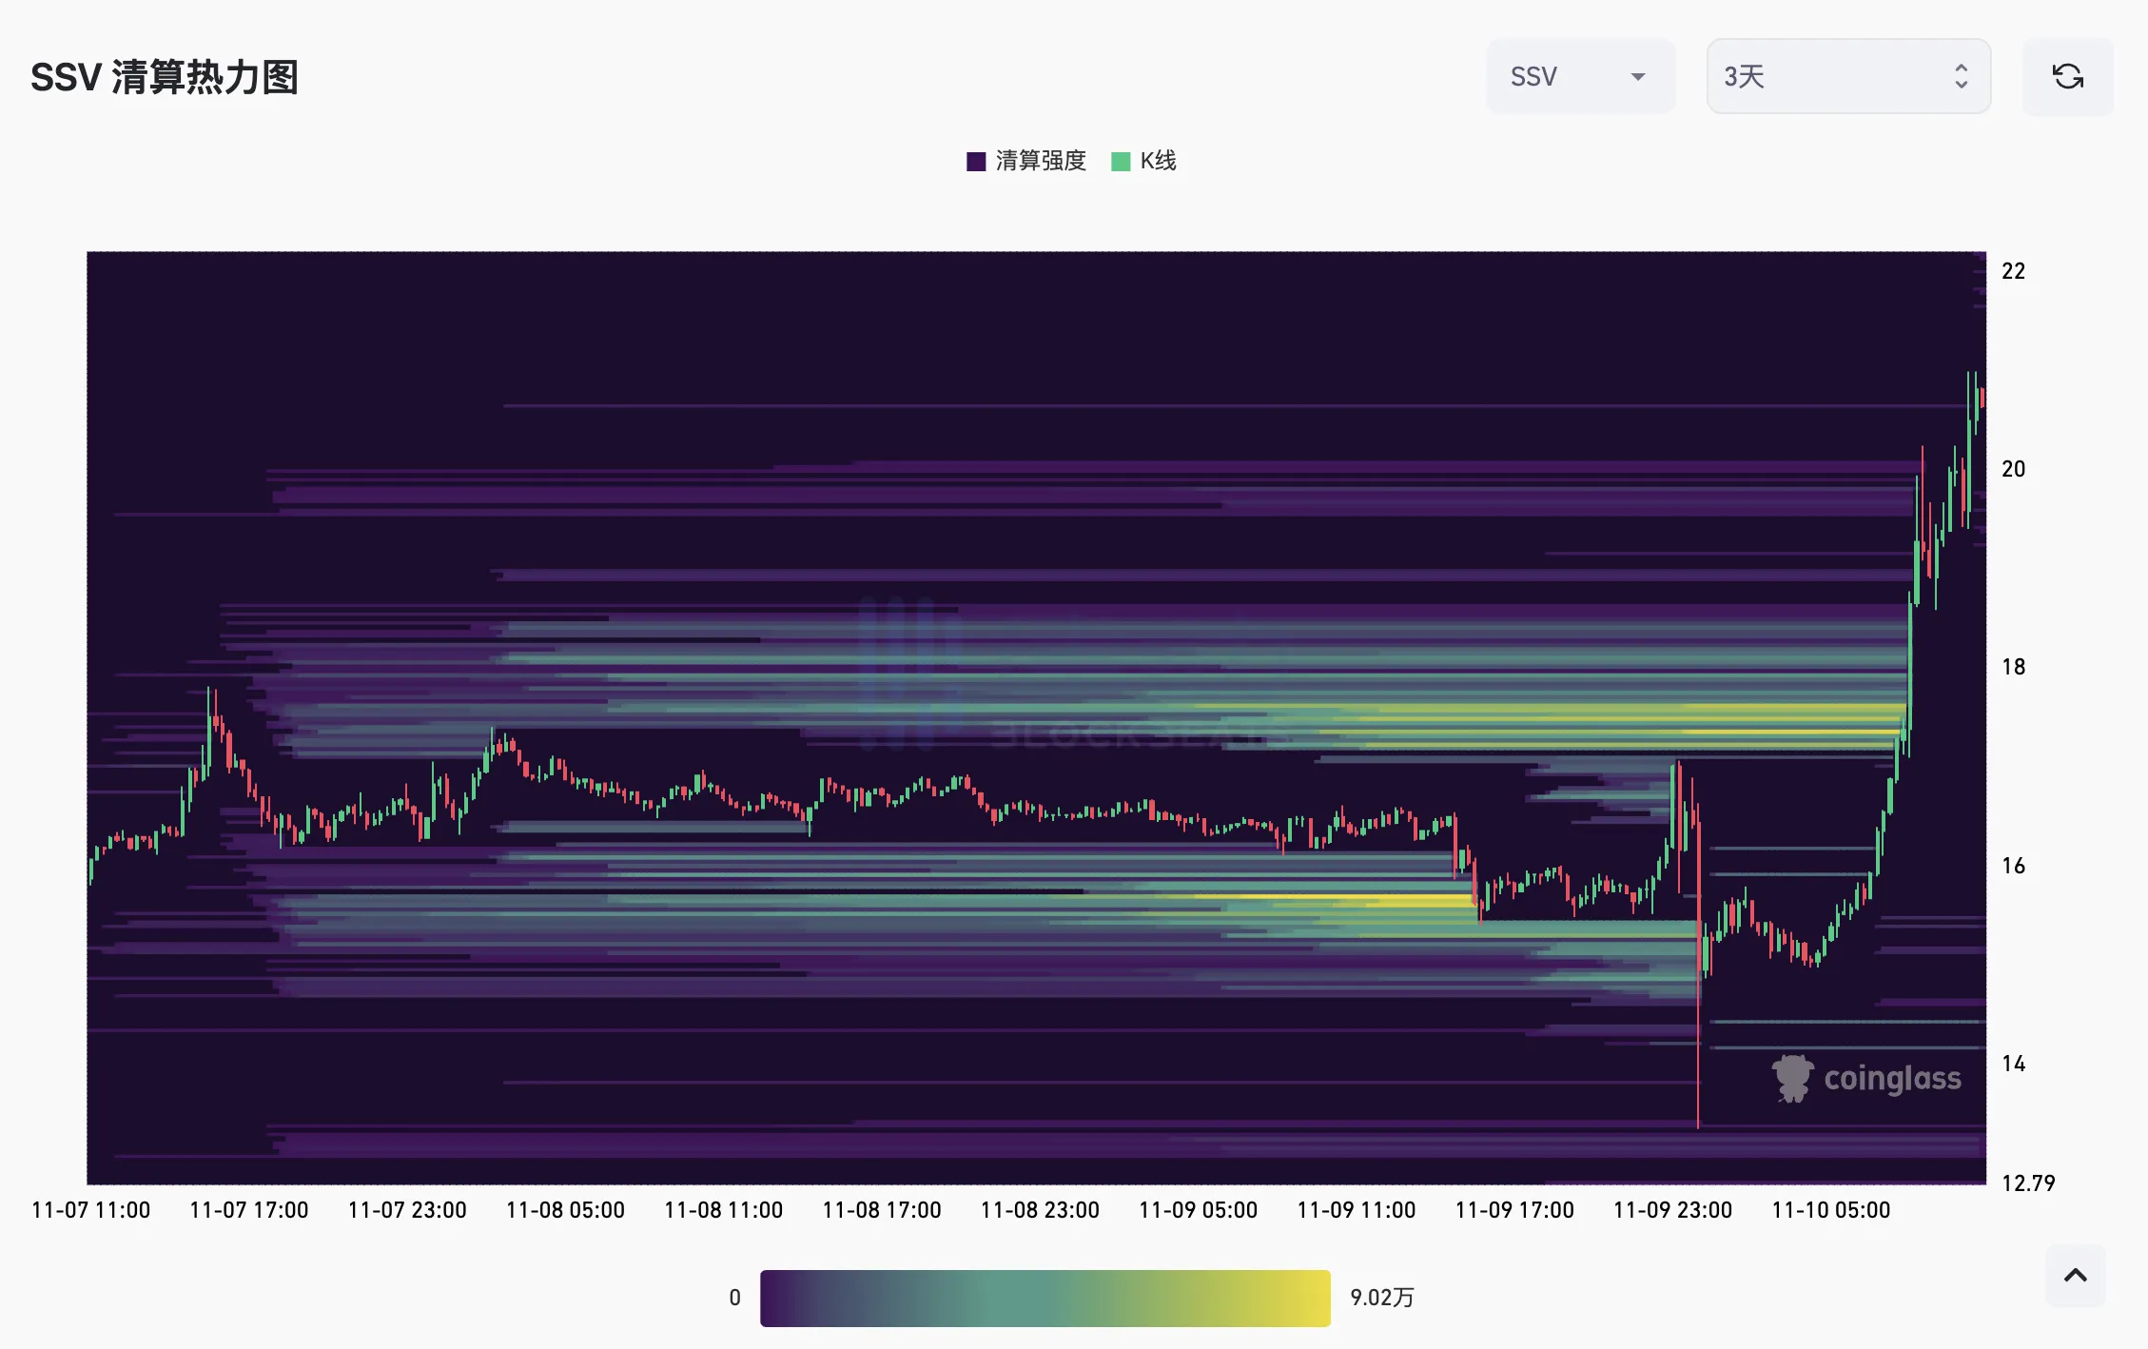The image size is (2148, 1349).
Task: Expand the 3天 time range selector
Action: click(x=1847, y=76)
